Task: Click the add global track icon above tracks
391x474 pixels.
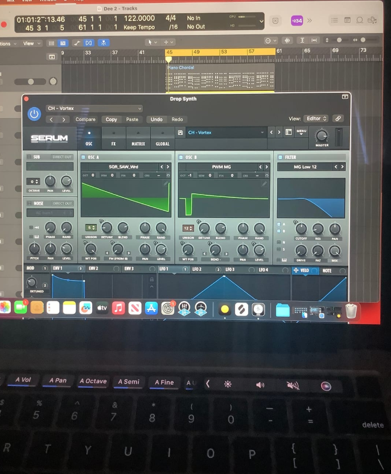Action: pyautogui.click(x=52, y=57)
